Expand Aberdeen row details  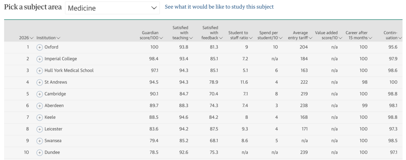pyautogui.click(x=39, y=106)
